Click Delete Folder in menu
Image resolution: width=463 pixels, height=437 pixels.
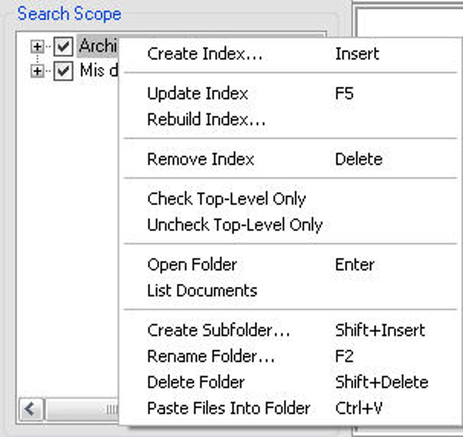pyautogui.click(x=196, y=382)
